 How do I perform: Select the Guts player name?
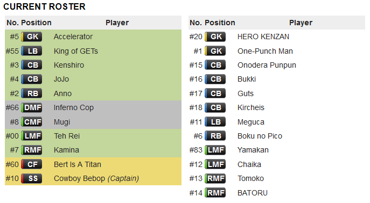[x=246, y=93]
